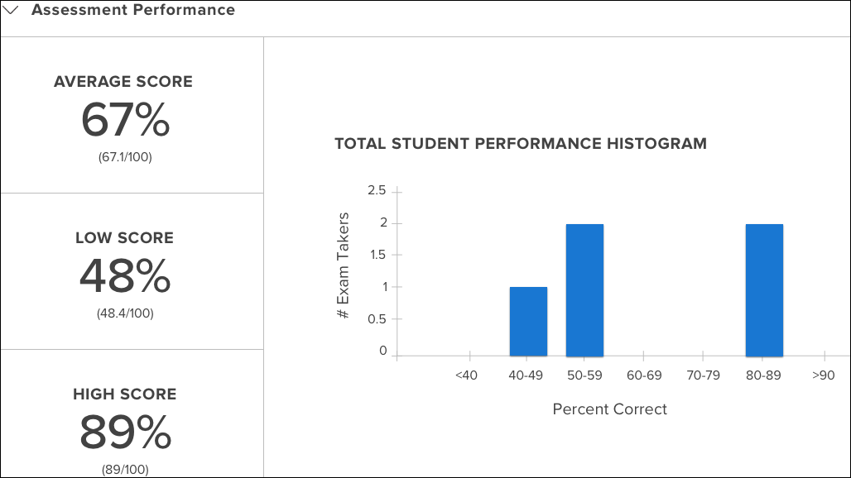The width and height of the screenshot is (851, 478).
Task: Click the >90 x-axis label
Action: click(824, 375)
